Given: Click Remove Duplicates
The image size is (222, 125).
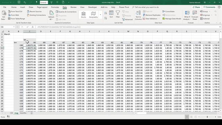Looking at the screenshot, I should point(152,15).
